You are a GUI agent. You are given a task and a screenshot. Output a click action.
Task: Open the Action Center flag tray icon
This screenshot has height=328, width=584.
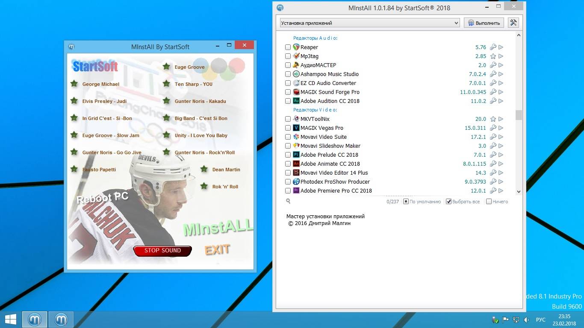pos(506,320)
